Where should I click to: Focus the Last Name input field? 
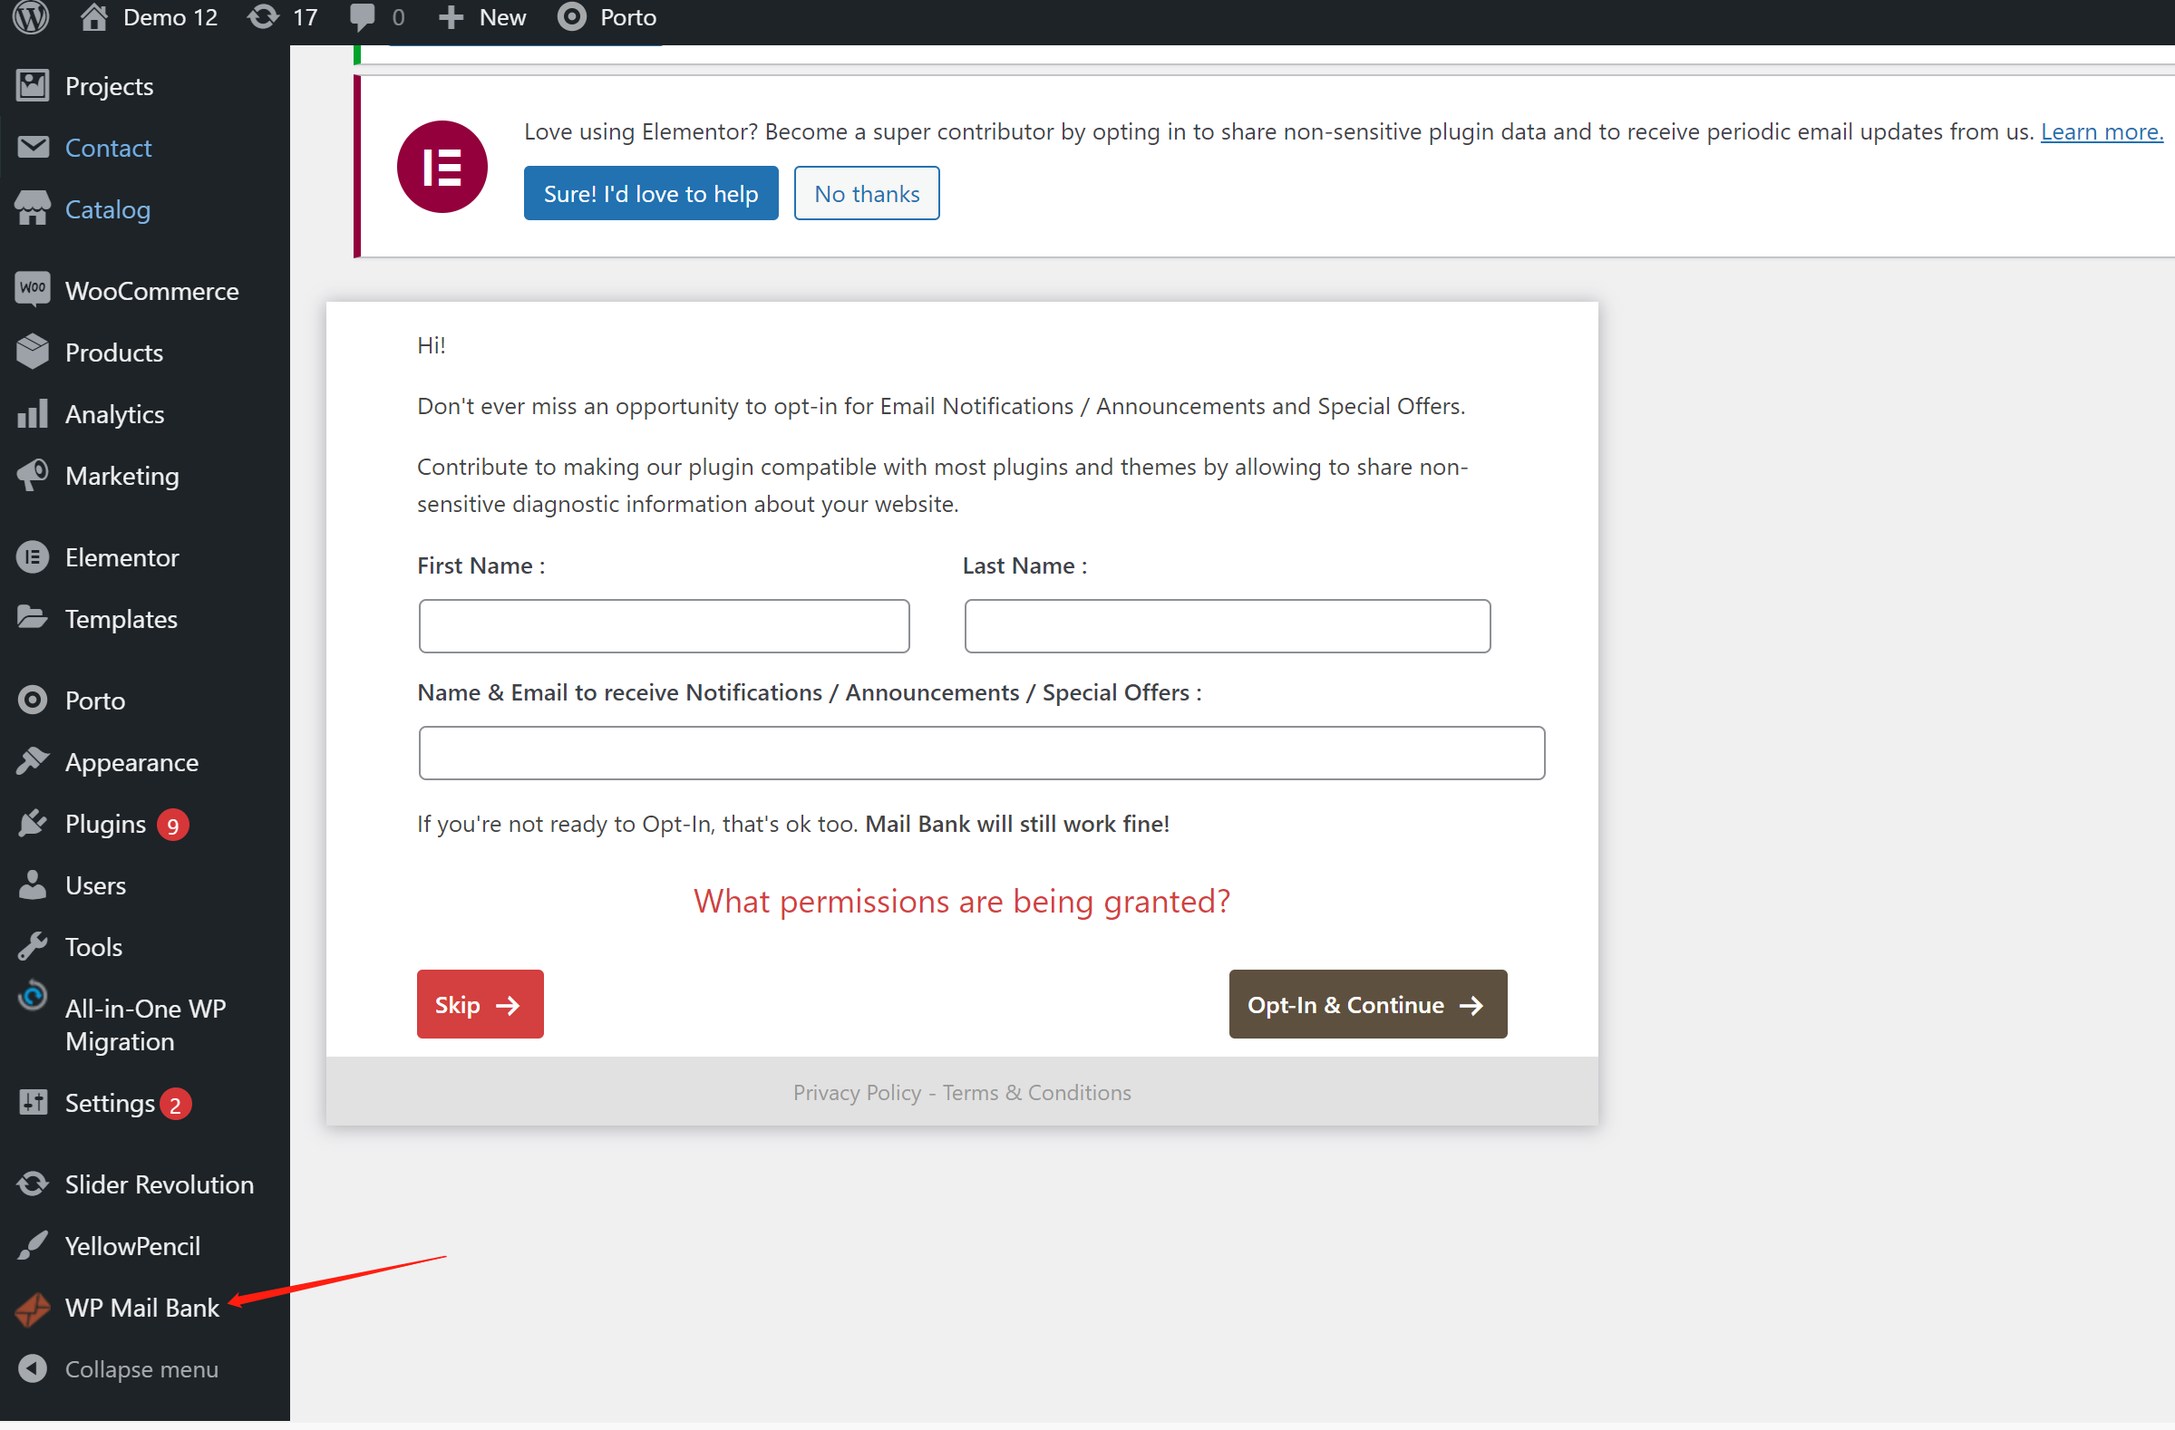pos(1228,625)
